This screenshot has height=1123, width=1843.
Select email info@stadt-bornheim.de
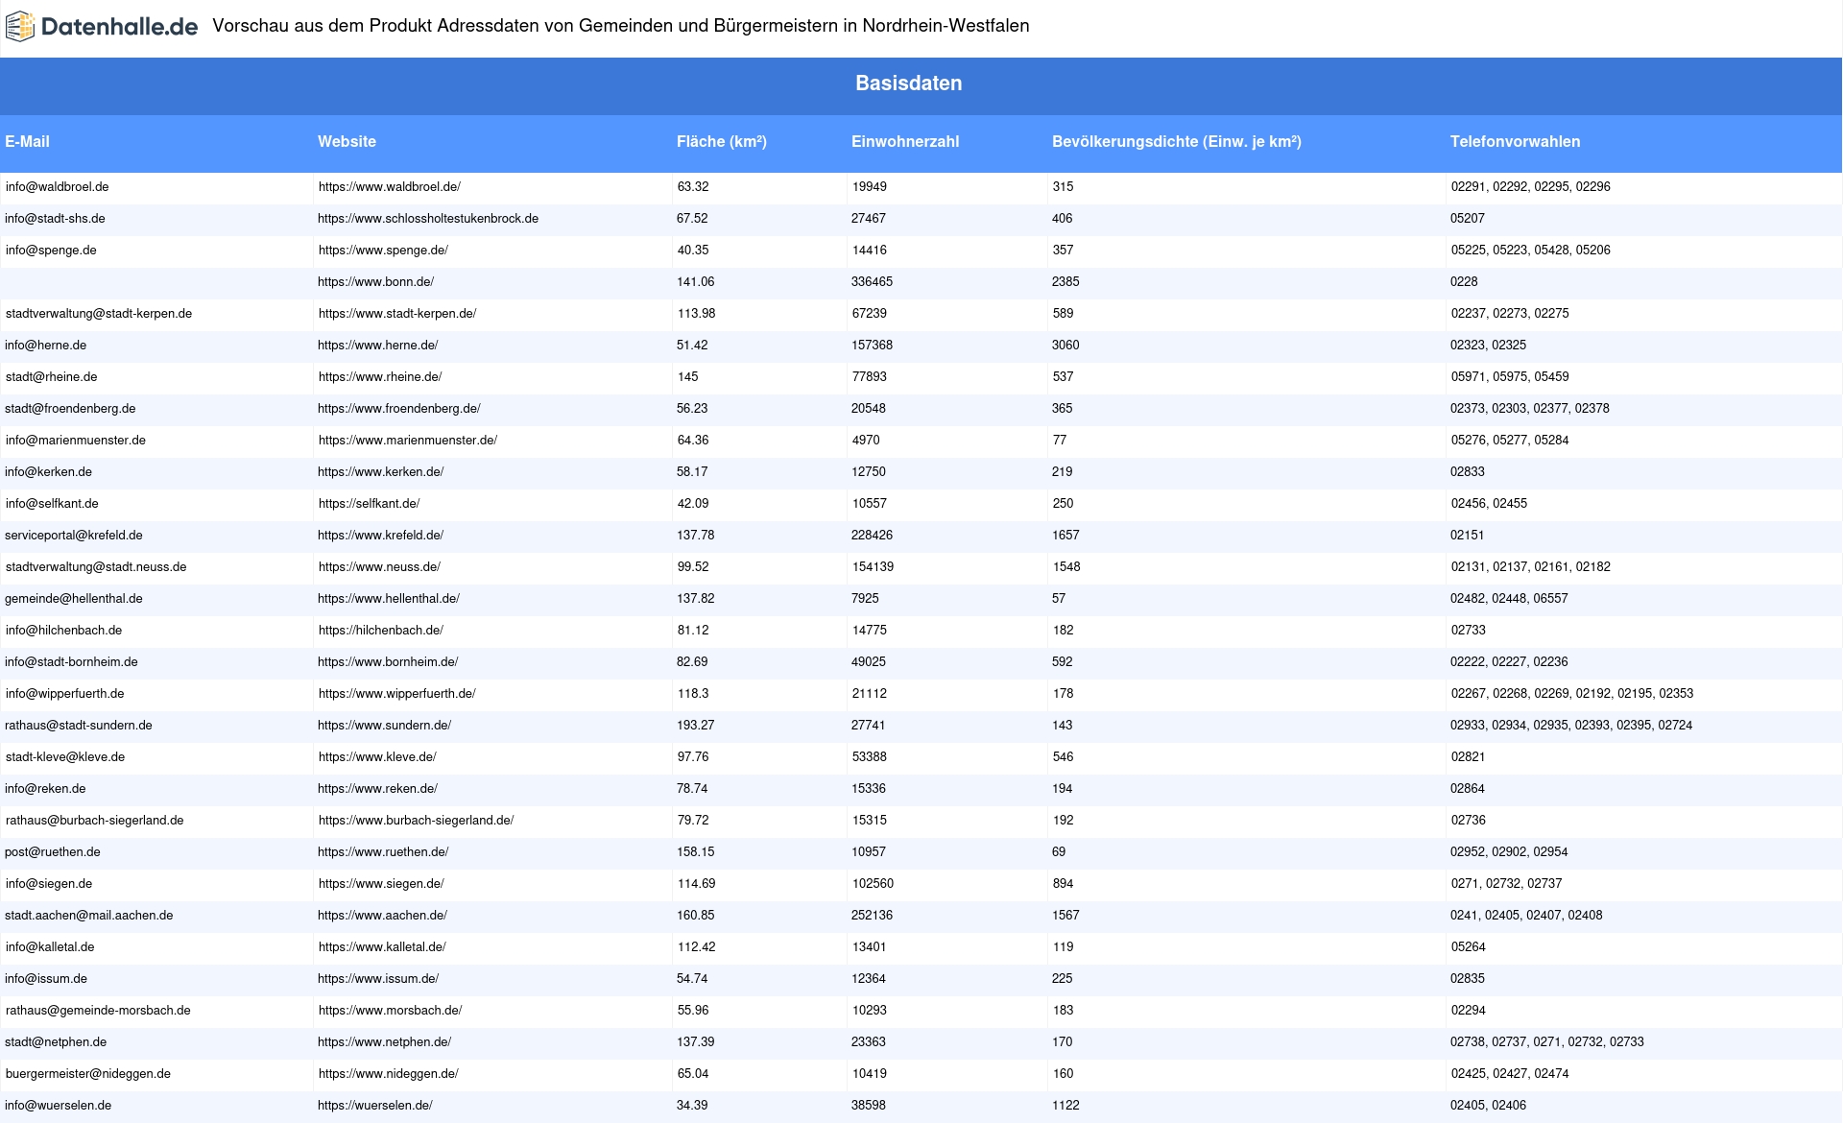coord(71,662)
